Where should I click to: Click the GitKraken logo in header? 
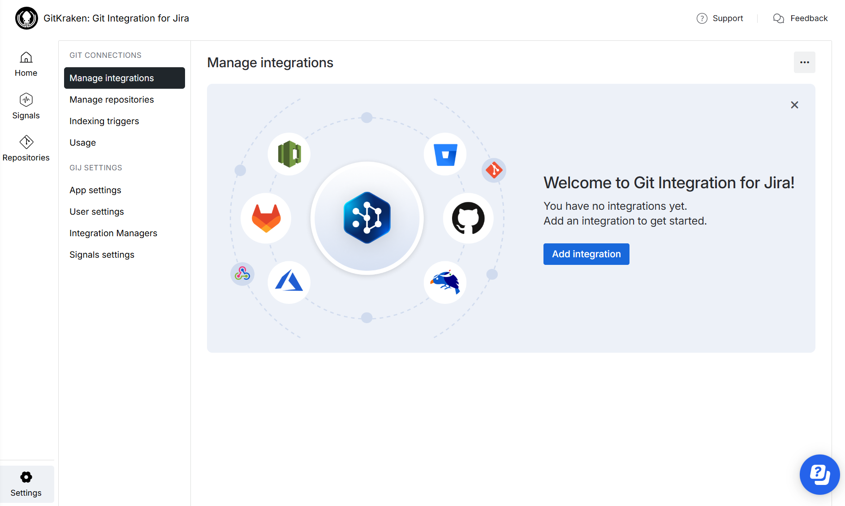pyautogui.click(x=26, y=18)
